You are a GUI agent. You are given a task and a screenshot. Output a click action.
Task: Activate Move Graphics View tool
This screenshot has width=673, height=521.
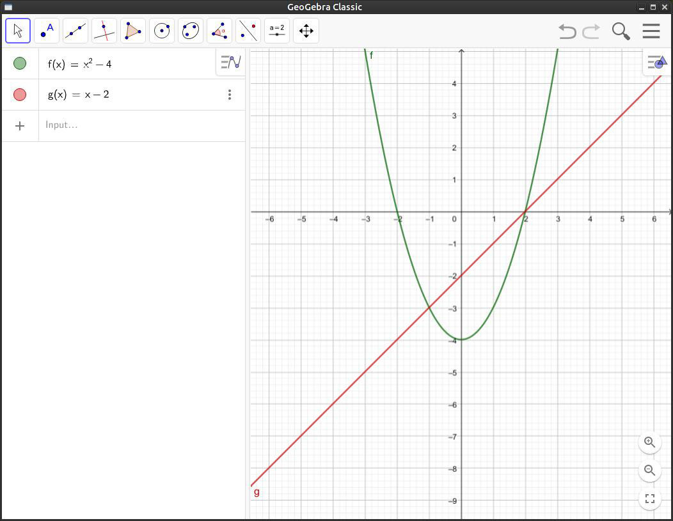point(306,31)
